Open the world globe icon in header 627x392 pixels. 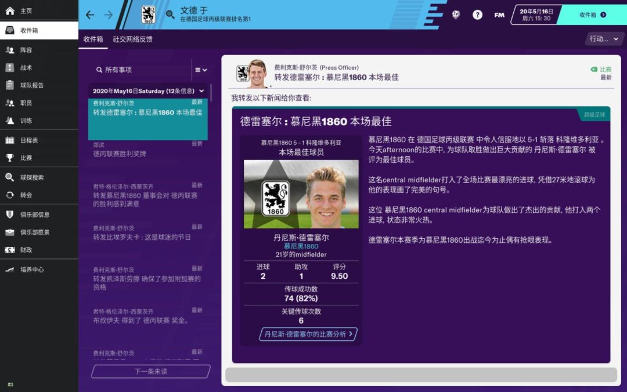(x=456, y=15)
